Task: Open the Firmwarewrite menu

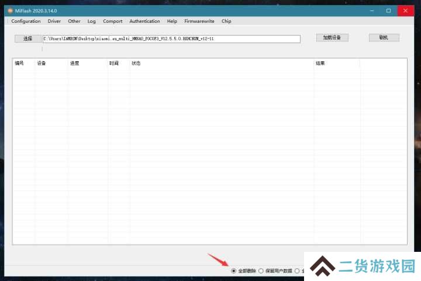Action: pos(199,21)
